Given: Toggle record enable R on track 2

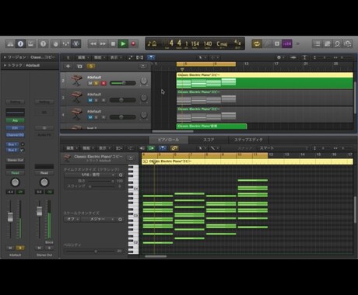Looking at the screenshot, I should tap(104, 83).
